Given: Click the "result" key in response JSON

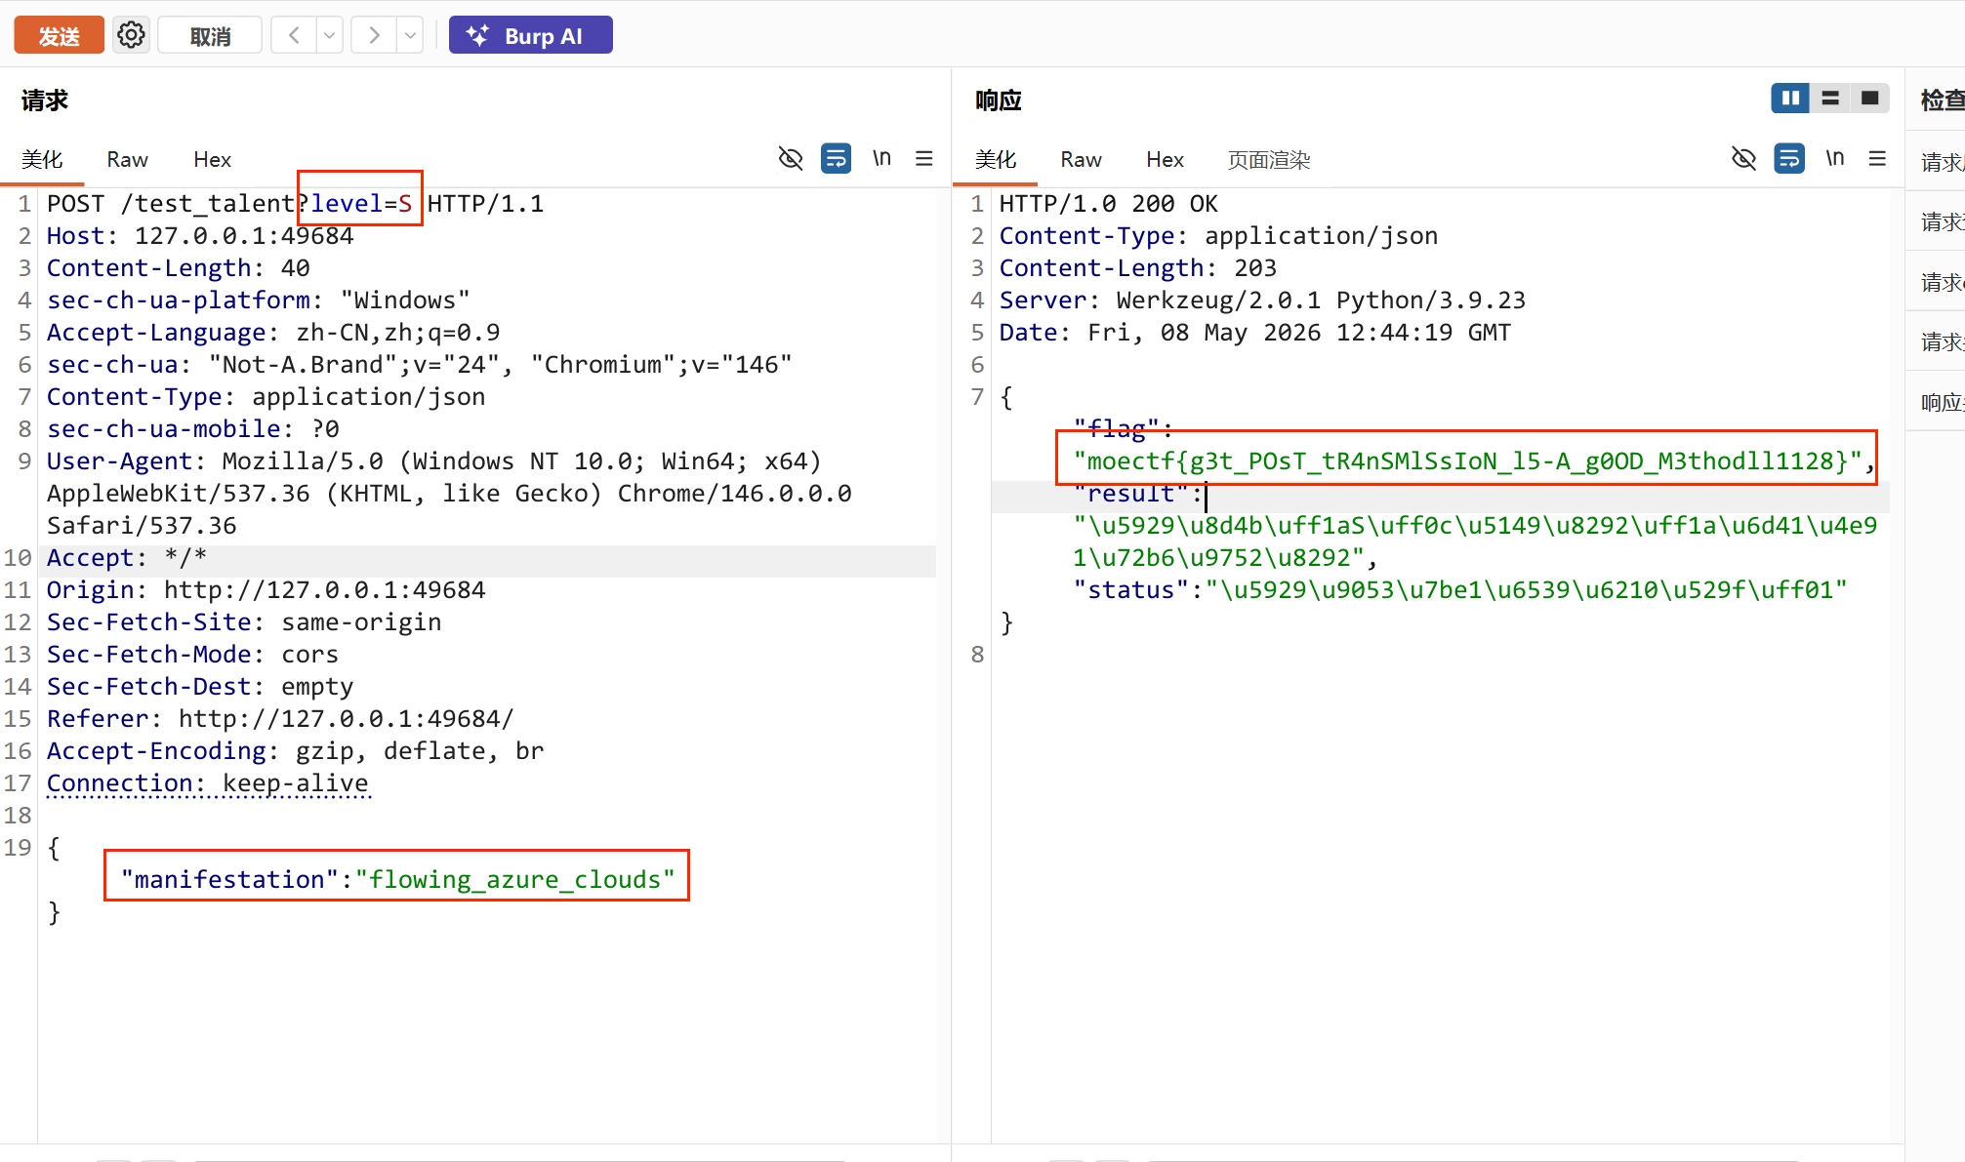Looking at the screenshot, I should tap(1130, 494).
